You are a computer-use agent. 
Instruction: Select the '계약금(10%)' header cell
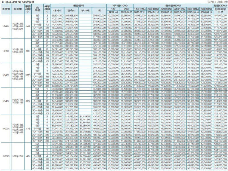[120, 6]
